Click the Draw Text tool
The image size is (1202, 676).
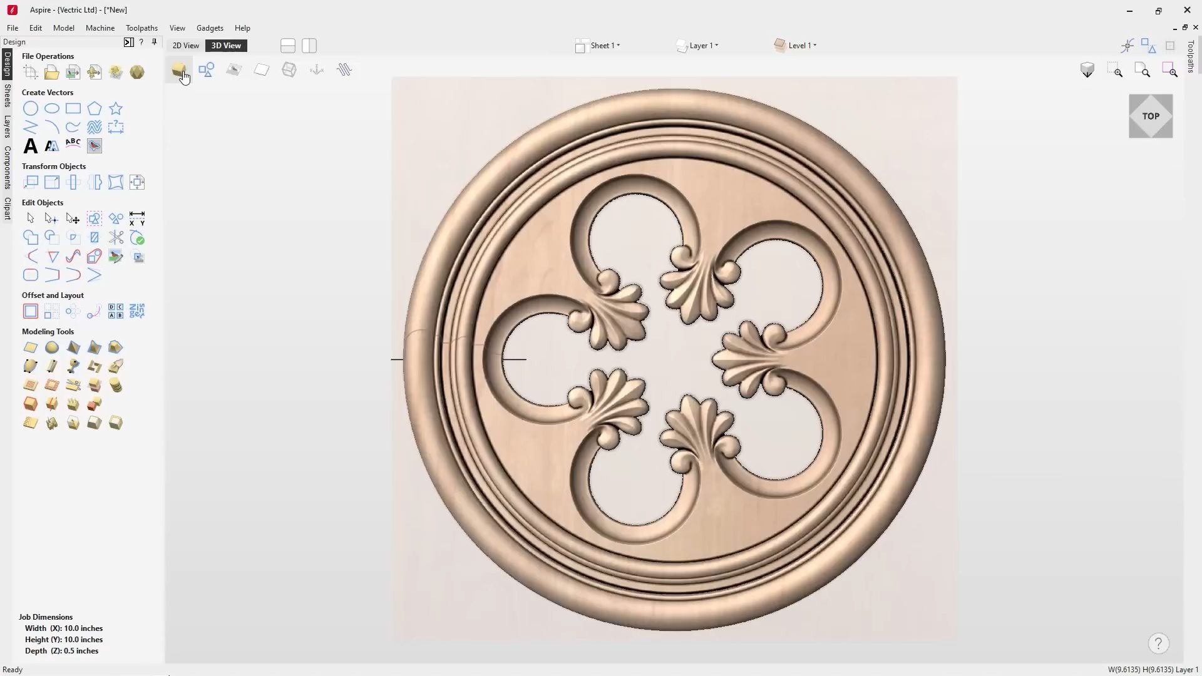[x=30, y=146]
